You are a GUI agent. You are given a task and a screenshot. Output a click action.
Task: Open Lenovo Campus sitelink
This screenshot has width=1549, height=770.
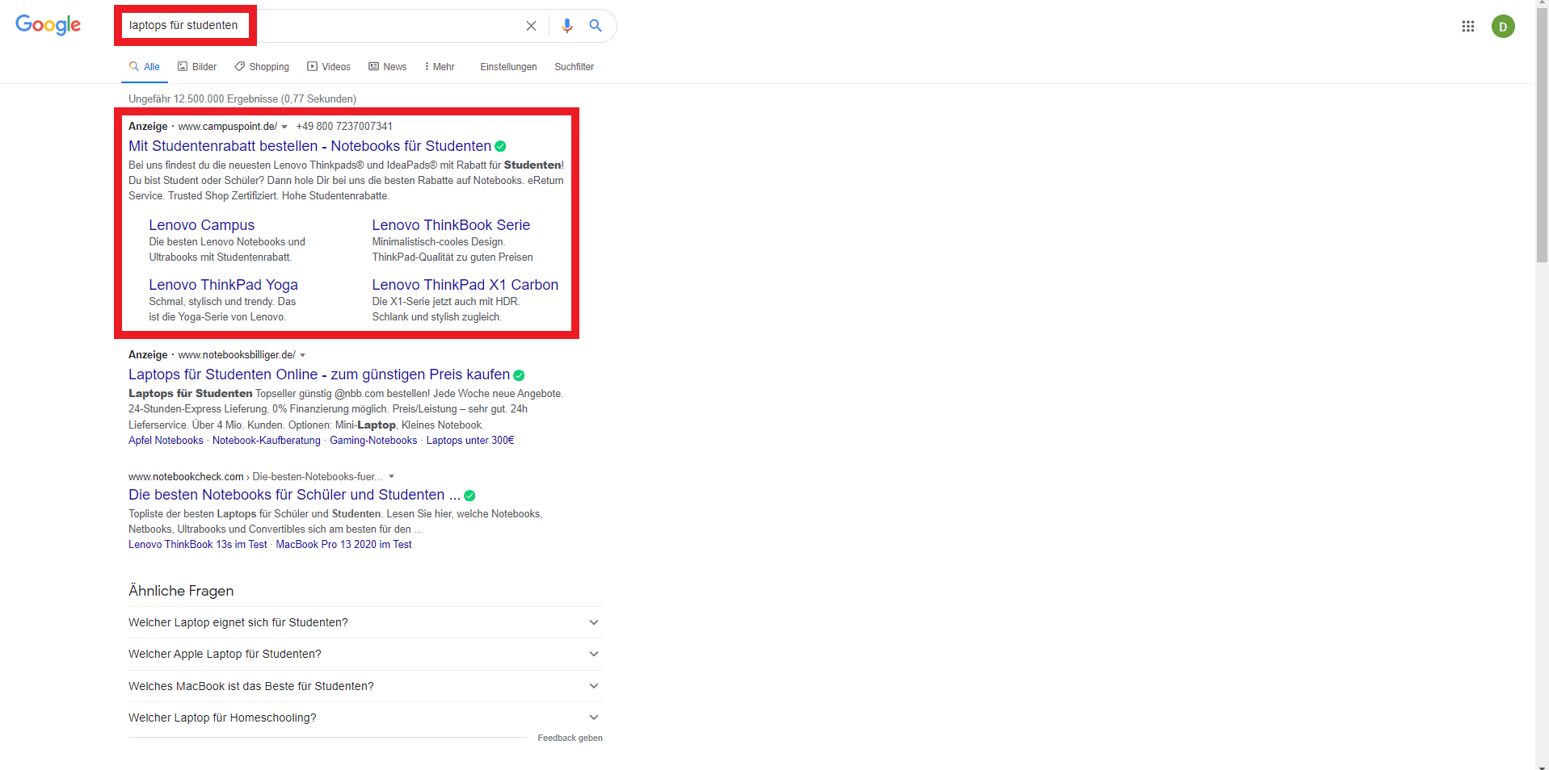point(201,225)
